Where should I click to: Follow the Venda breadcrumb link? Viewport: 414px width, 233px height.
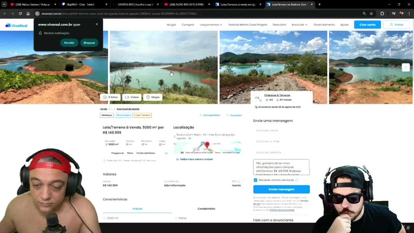pos(103,109)
